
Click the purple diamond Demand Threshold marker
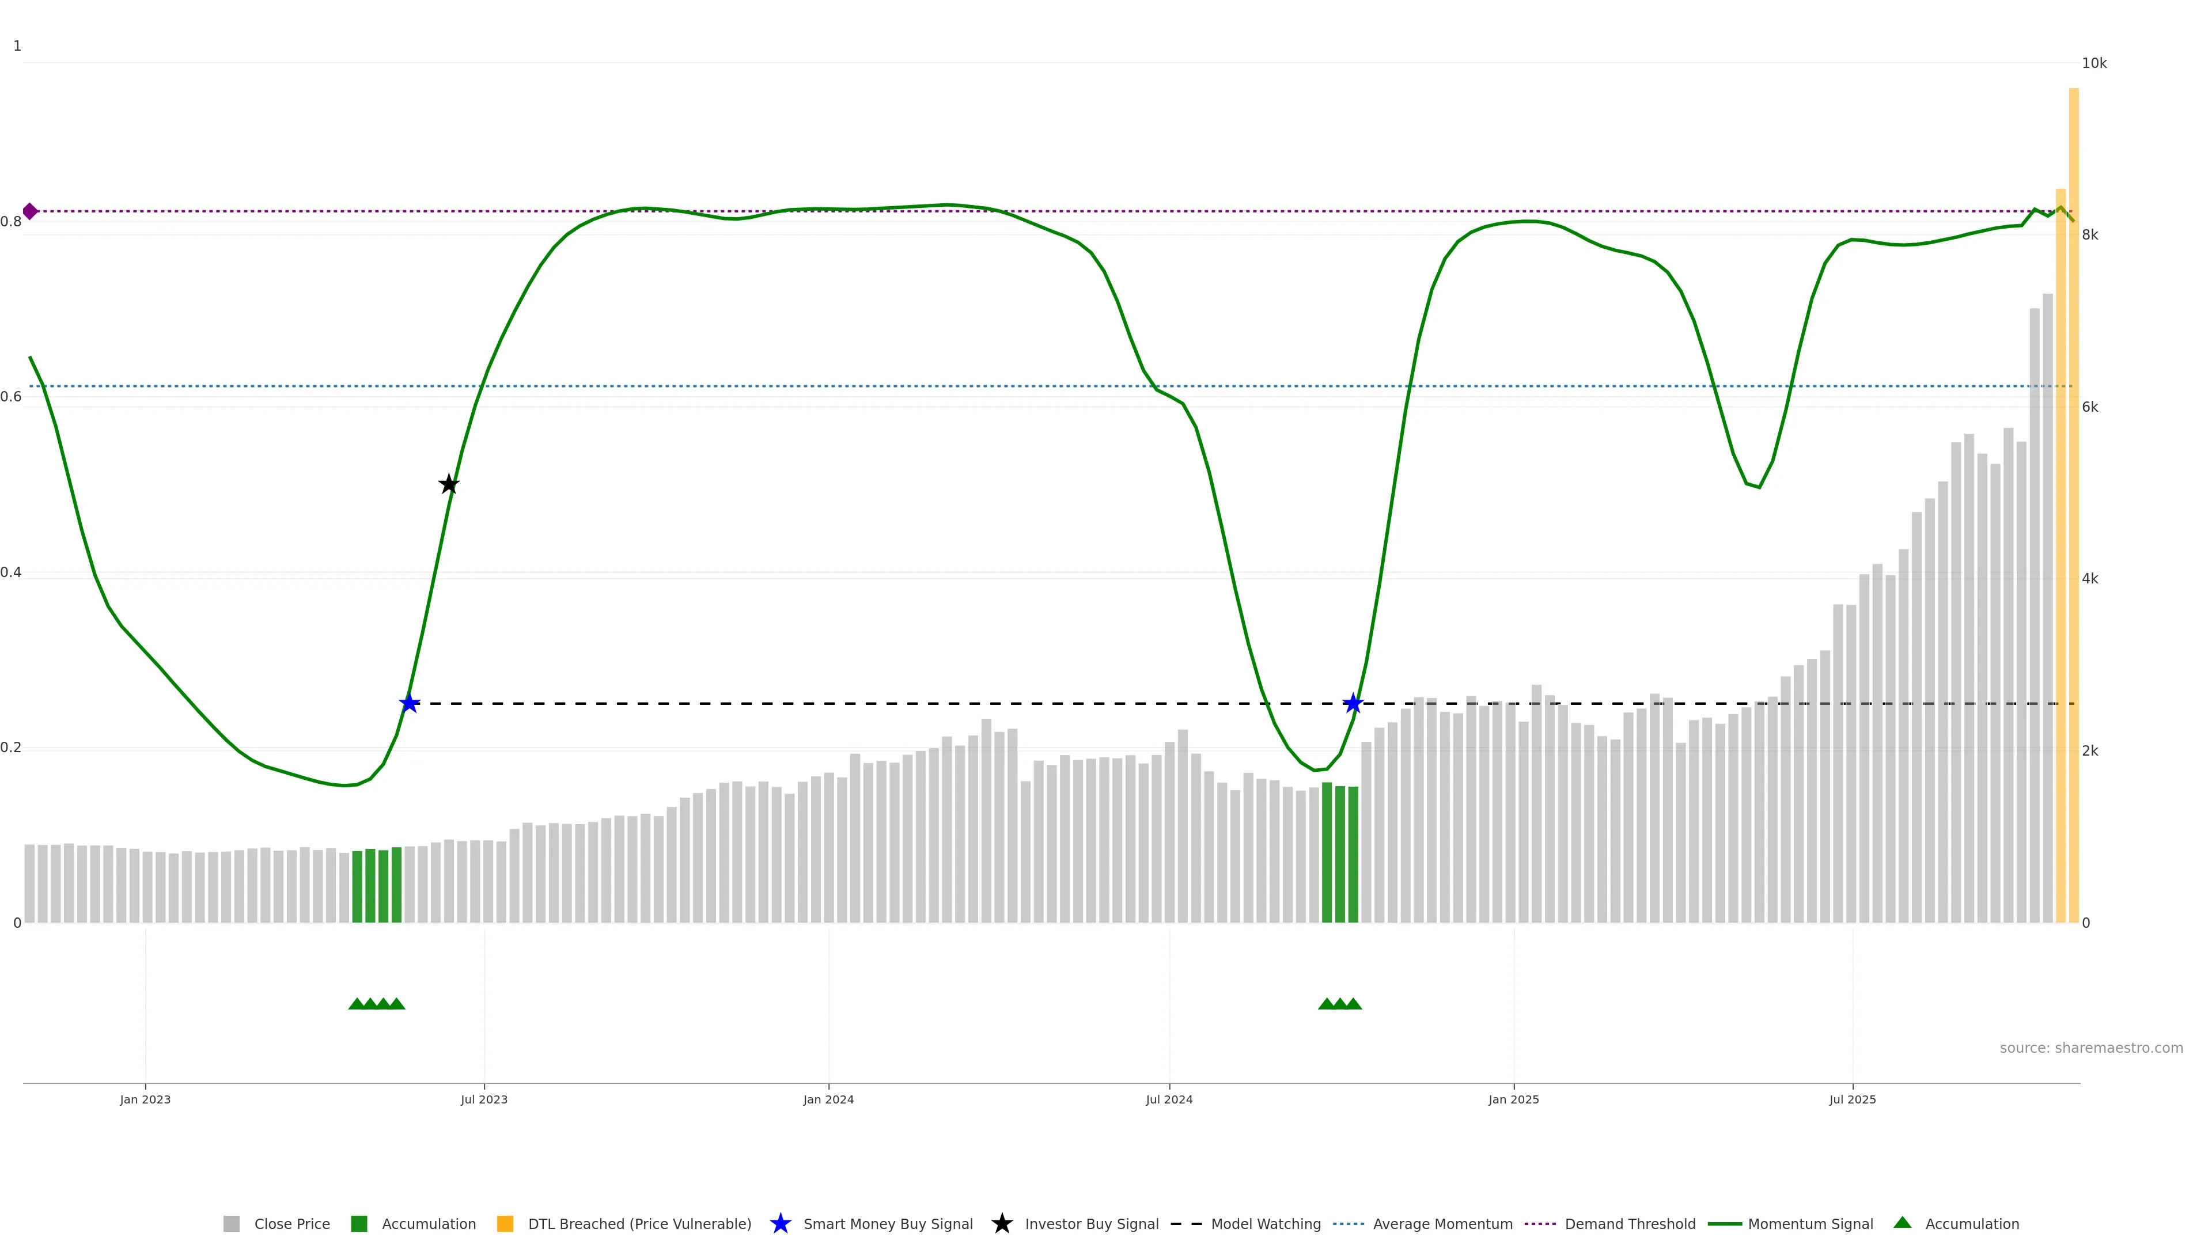[30, 211]
